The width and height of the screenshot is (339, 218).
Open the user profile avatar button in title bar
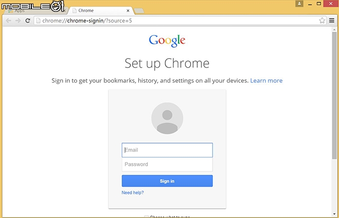coord(299,4)
